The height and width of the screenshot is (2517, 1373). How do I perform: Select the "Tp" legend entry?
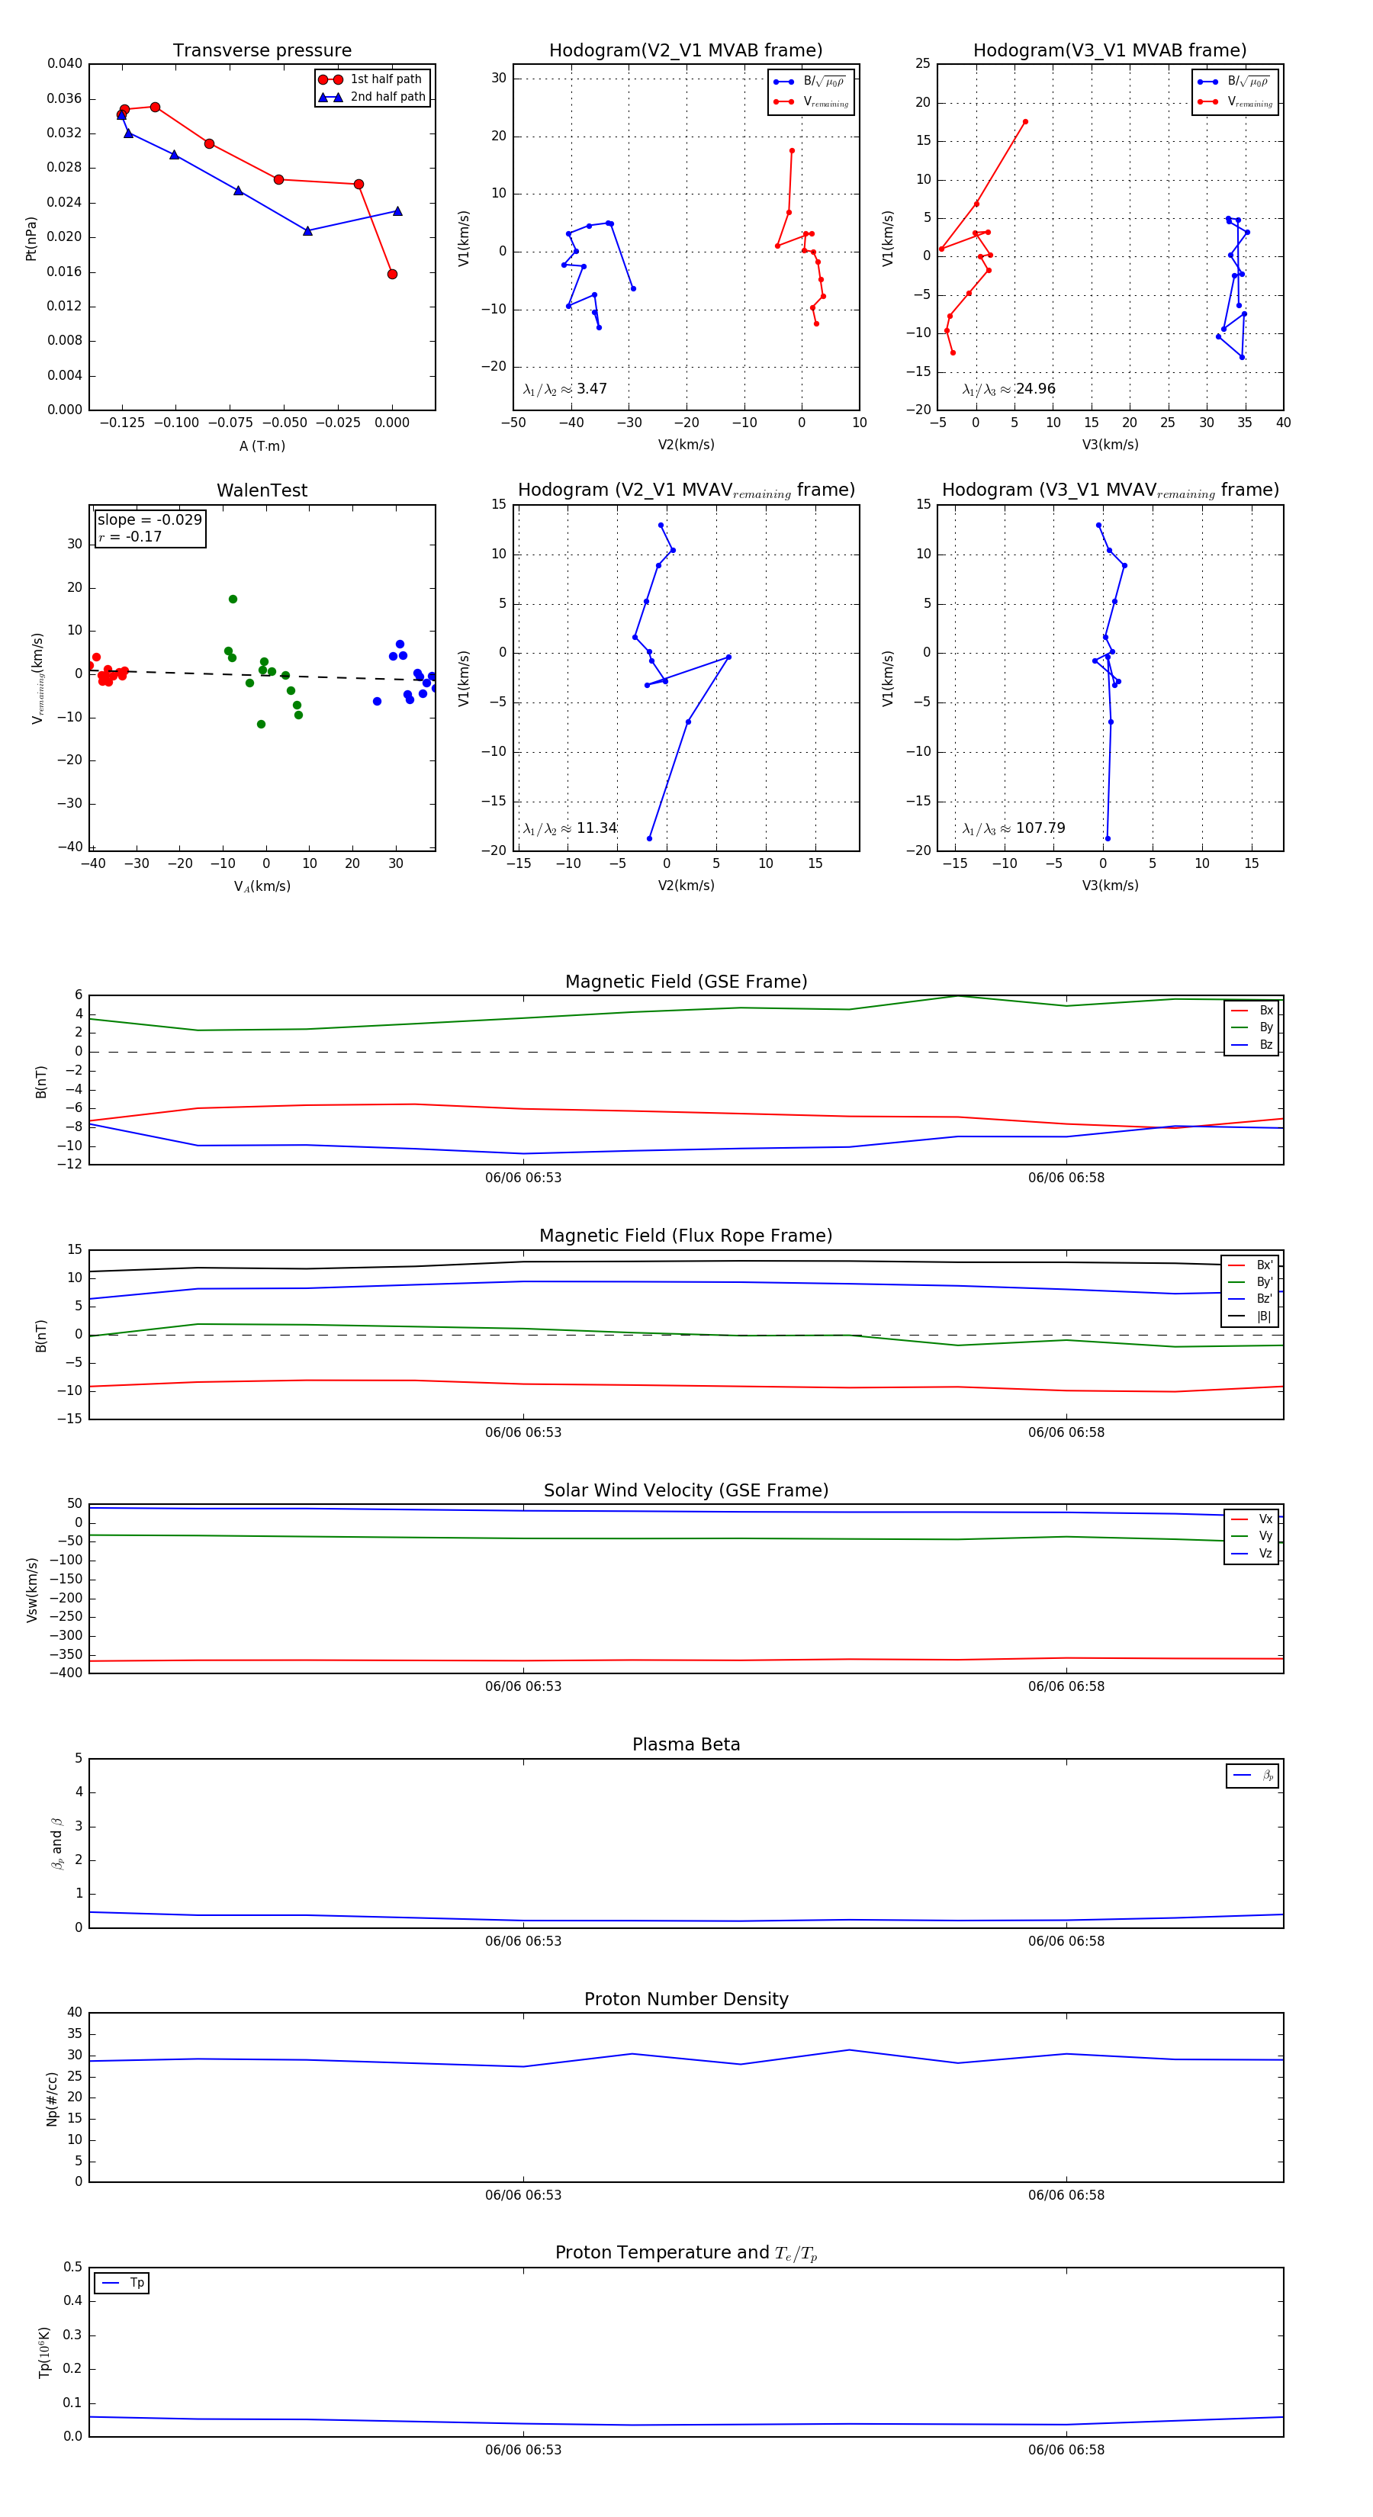point(122,2283)
